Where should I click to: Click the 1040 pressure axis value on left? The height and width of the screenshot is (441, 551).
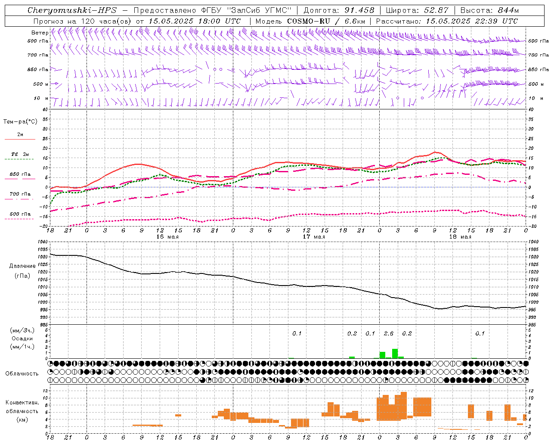(43, 242)
